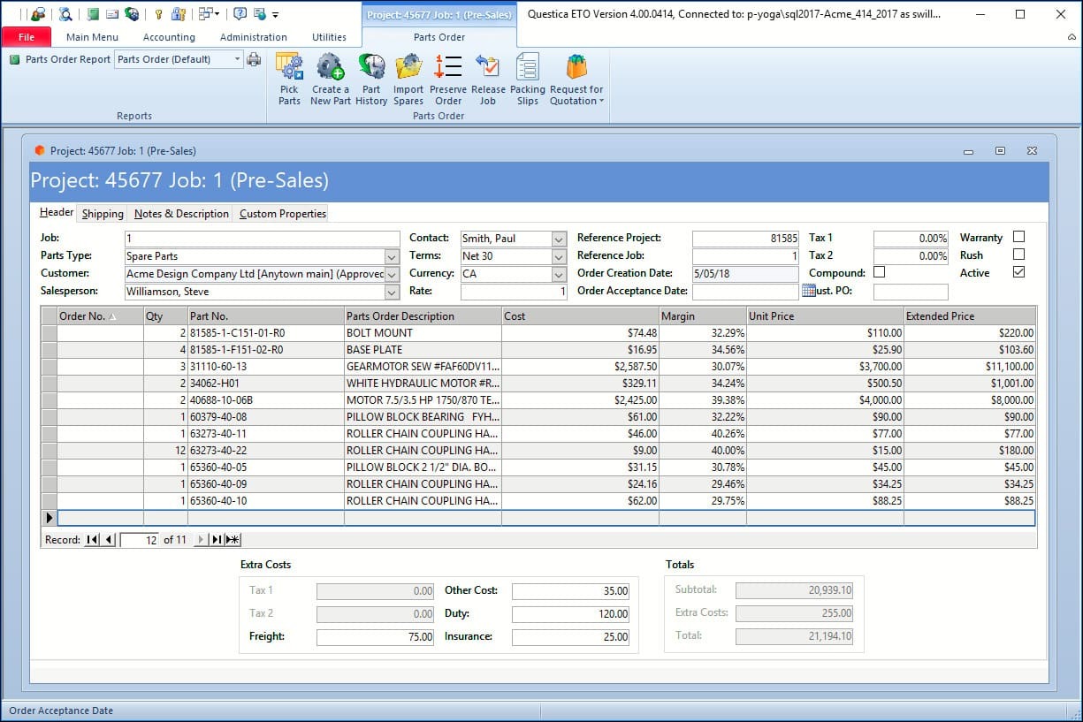Open the Accounting ribbon tab
Viewport: 1083px width, 722px height.
tap(169, 37)
